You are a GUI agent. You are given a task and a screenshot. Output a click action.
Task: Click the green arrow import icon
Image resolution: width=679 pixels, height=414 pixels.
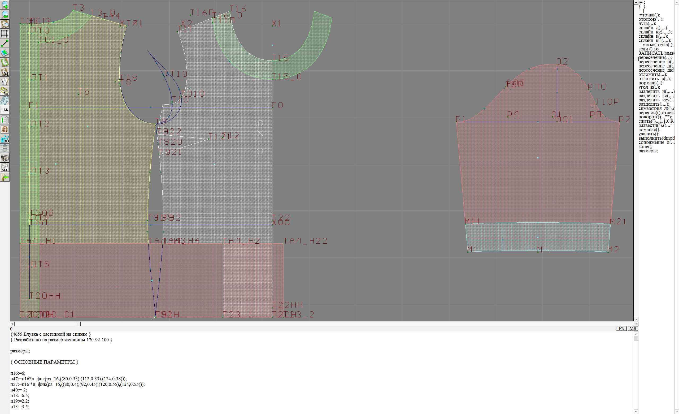pos(5,177)
